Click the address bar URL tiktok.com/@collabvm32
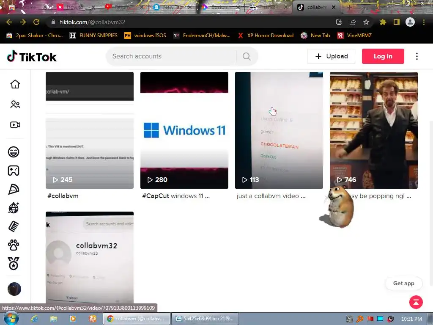This screenshot has height=325, width=433. tap(93, 22)
